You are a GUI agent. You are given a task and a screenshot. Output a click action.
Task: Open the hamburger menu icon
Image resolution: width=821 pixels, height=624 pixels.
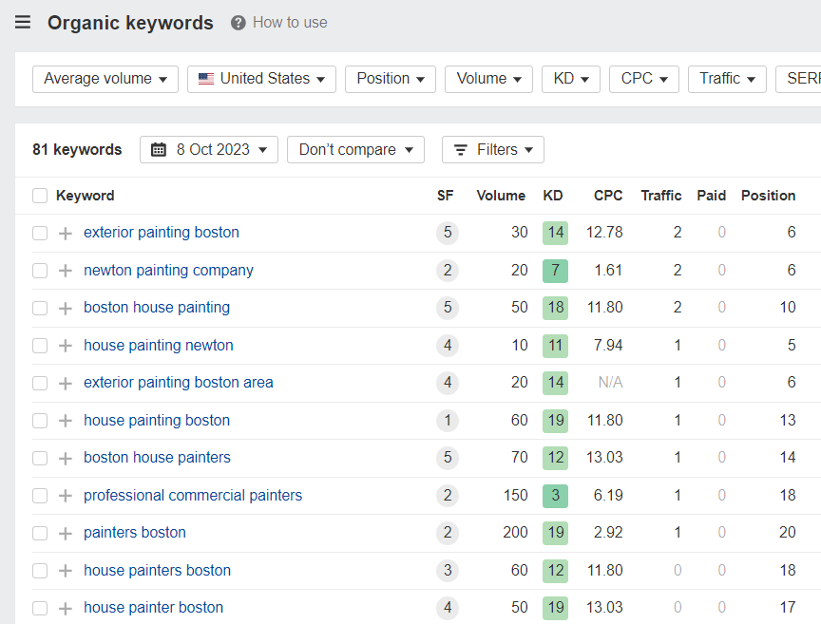point(23,23)
